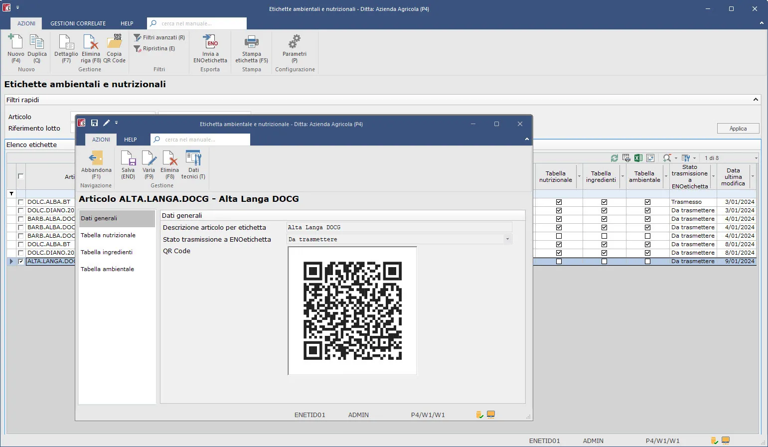Open Stato trasmissione a ENOetichetta dropdown

(507, 239)
